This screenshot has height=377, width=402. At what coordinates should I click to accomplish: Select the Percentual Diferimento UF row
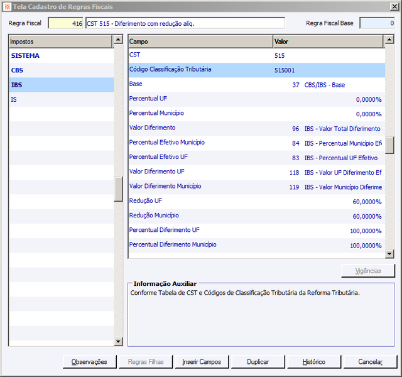(x=257, y=231)
